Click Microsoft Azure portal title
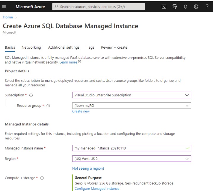Image resolution: width=213 pixels, height=191 pixels. tap(30, 7)
